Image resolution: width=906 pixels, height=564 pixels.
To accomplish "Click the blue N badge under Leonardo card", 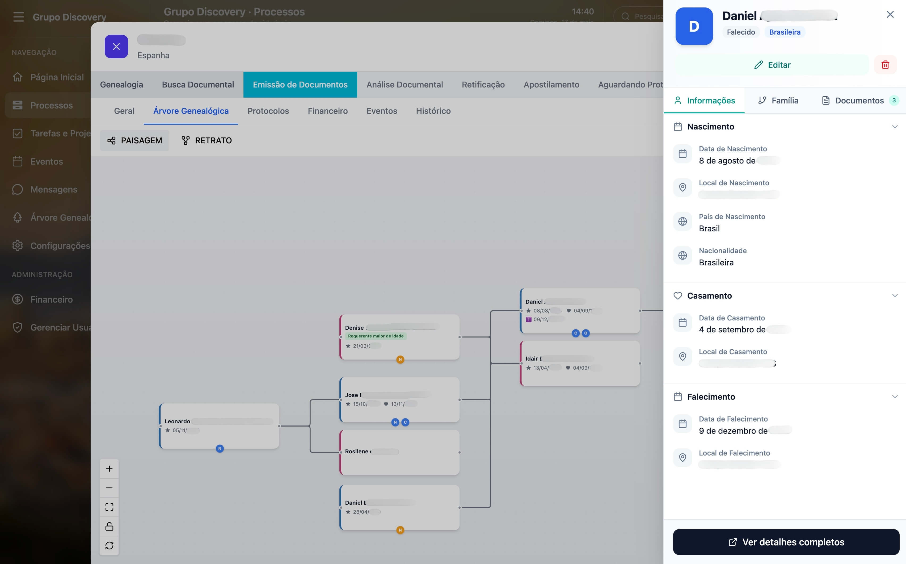I will 220,448.
